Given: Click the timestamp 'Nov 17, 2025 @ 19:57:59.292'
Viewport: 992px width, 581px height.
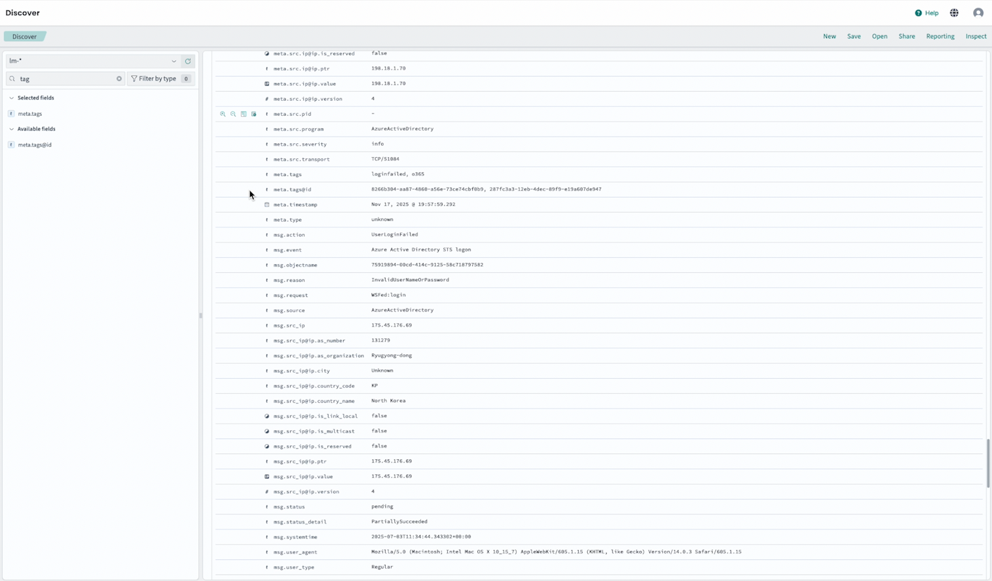Looking at the screenshot, I should click(x=413, y=204).
